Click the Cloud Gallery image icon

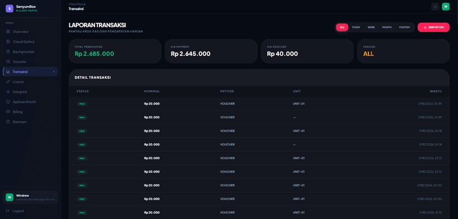tap(8, 42)
